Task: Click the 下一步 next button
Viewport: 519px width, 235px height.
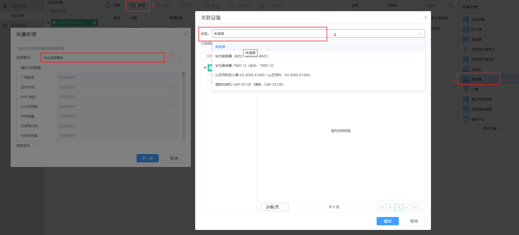Action: tap(148, 158)
